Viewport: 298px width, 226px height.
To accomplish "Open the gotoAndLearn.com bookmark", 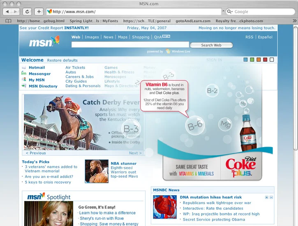I will 193,21.
